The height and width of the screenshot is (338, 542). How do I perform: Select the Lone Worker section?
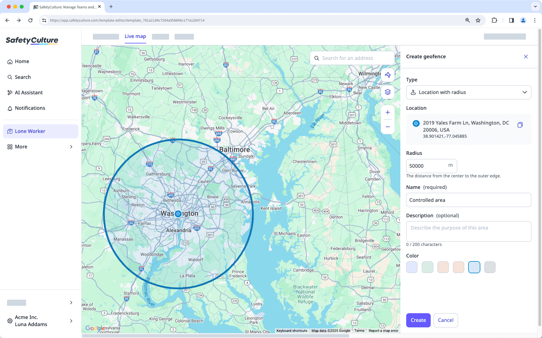pos(30,131)
